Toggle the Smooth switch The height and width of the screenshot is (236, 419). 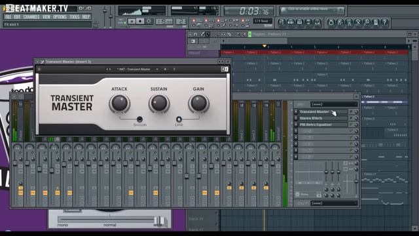(139, 119)
